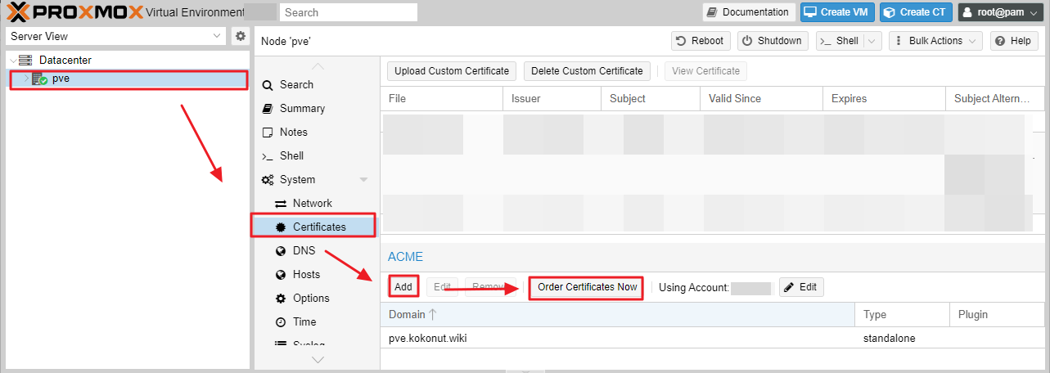
Task: Click the Valid Since column header
Action: tap(760, 98)
